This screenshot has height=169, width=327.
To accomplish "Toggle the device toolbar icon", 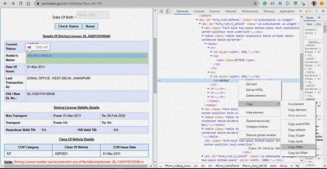I will tap(168, 11).
